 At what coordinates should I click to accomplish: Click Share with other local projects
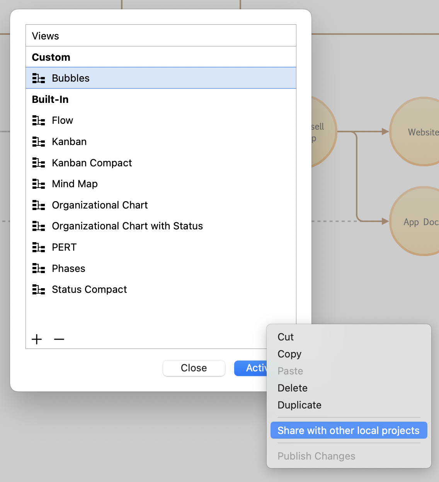click(x=348, y=431)
